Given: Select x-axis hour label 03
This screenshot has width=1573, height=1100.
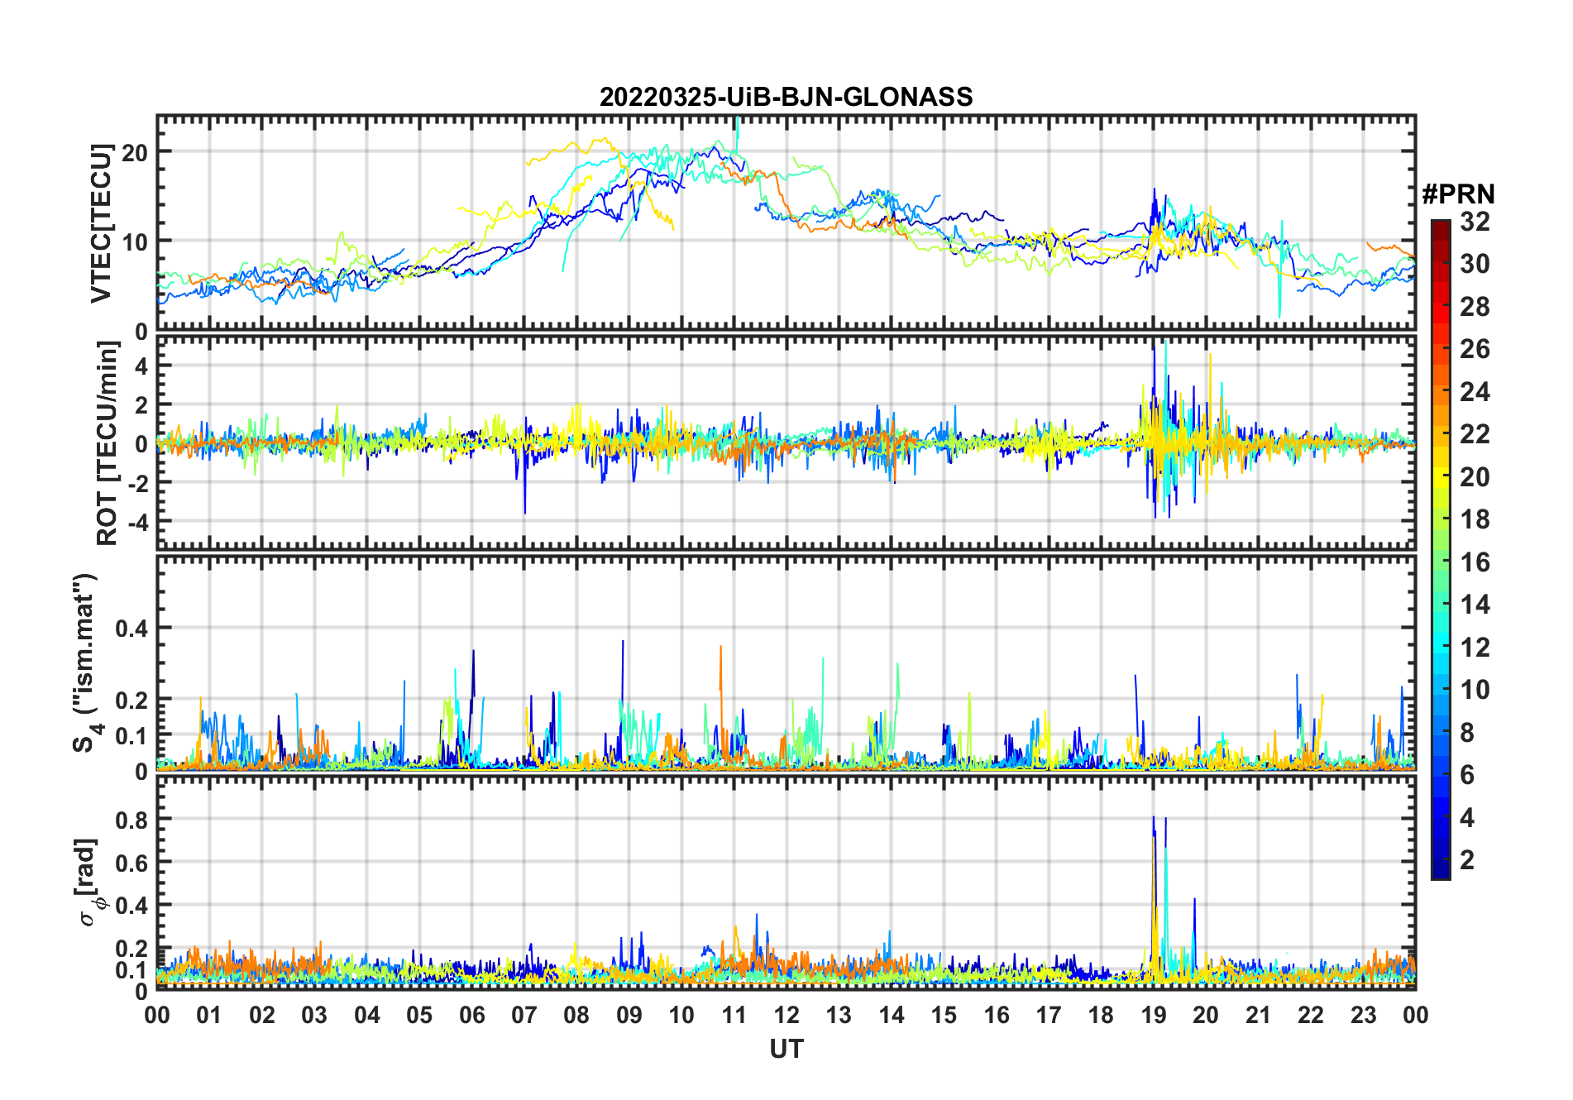Looking at the screenshot, I should [314, 1015].
